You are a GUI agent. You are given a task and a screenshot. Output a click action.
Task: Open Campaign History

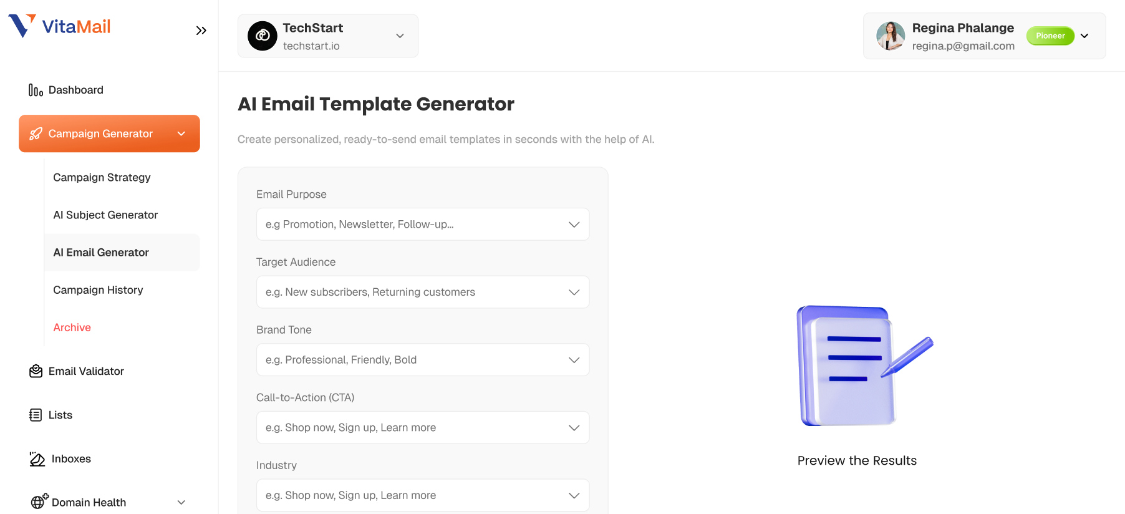98,289
